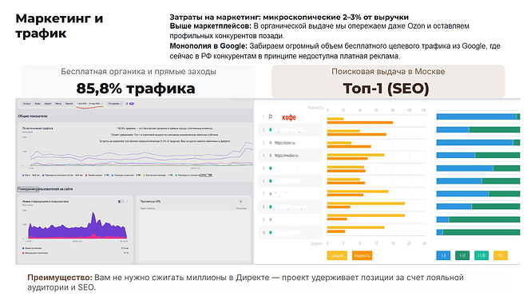527x296 pixels.
Task: Open three-dot menu of Просмотры URL widget
Action: coord(246,202)
